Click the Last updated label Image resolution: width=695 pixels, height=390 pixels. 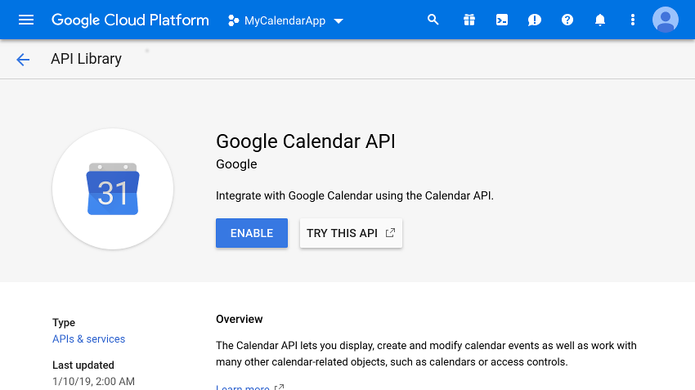[83, 365]
